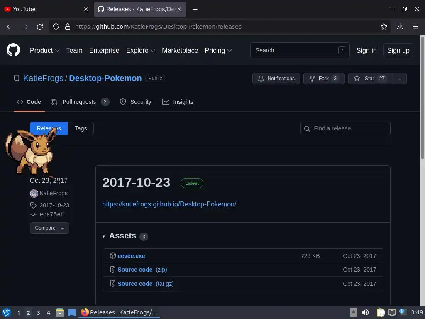The width and height of the screenshot is (425, 319).
Task: Click the Firefox Releases taskbar entry
Action: click(x=119, y=312)
